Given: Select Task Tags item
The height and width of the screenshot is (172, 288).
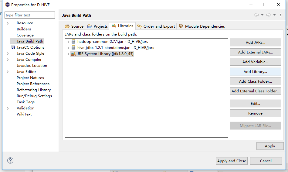Looking at the screenshot, I should point(25,102).
